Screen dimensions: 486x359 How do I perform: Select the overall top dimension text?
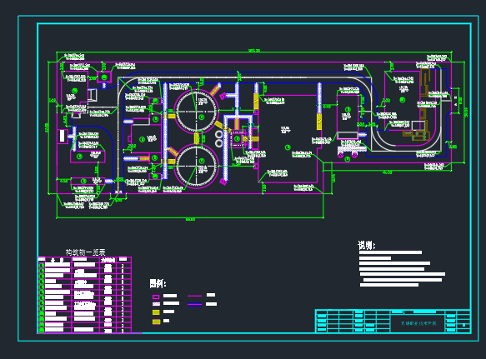[254, 50]
